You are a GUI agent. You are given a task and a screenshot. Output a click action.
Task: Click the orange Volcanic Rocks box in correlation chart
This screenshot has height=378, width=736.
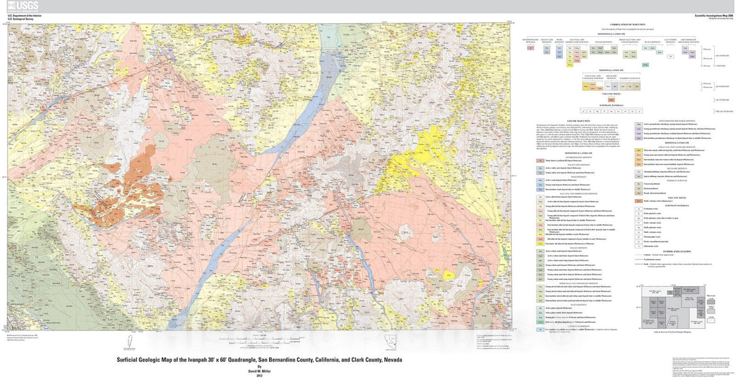click(611, 99)
